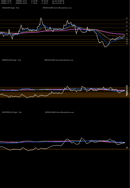
Task: Click the 'Day Vol' text
Action: (58, 3)
